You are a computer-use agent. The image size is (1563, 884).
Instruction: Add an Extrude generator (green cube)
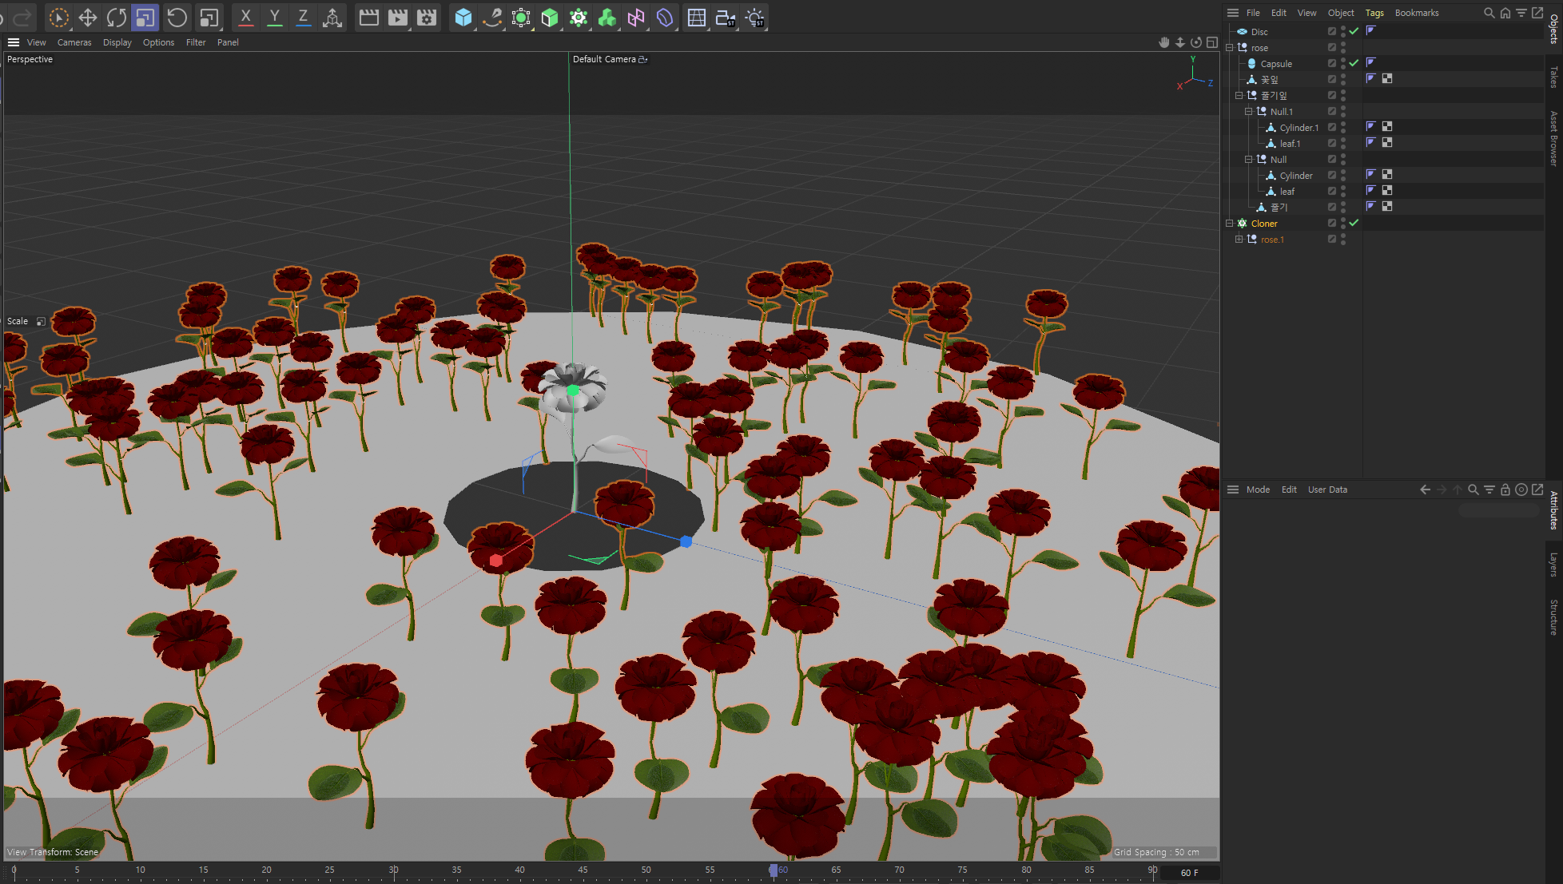pyautogui.click(x=550, y=18)
